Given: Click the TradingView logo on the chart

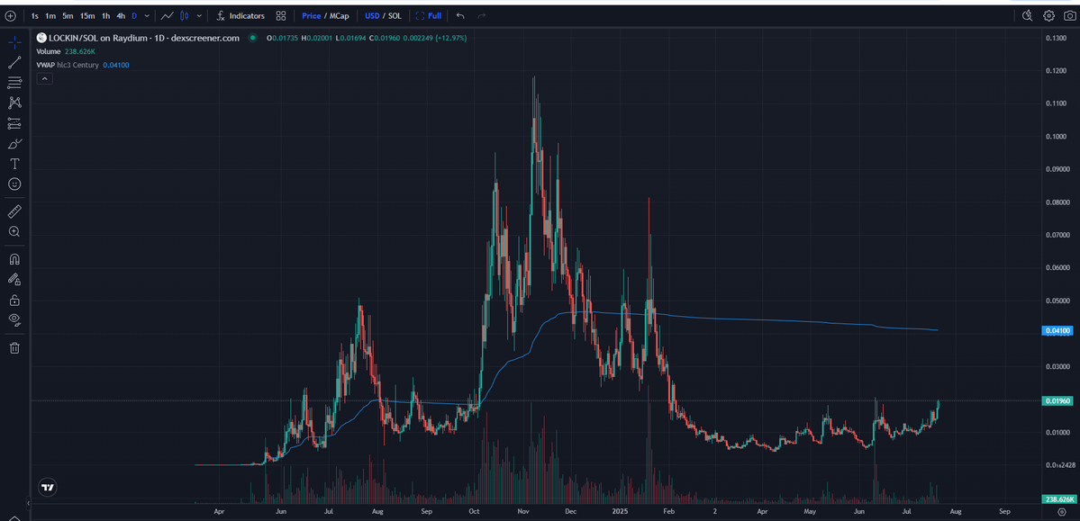Looking at the screenshot, I should pyautogui.click(x=48, y=488).
